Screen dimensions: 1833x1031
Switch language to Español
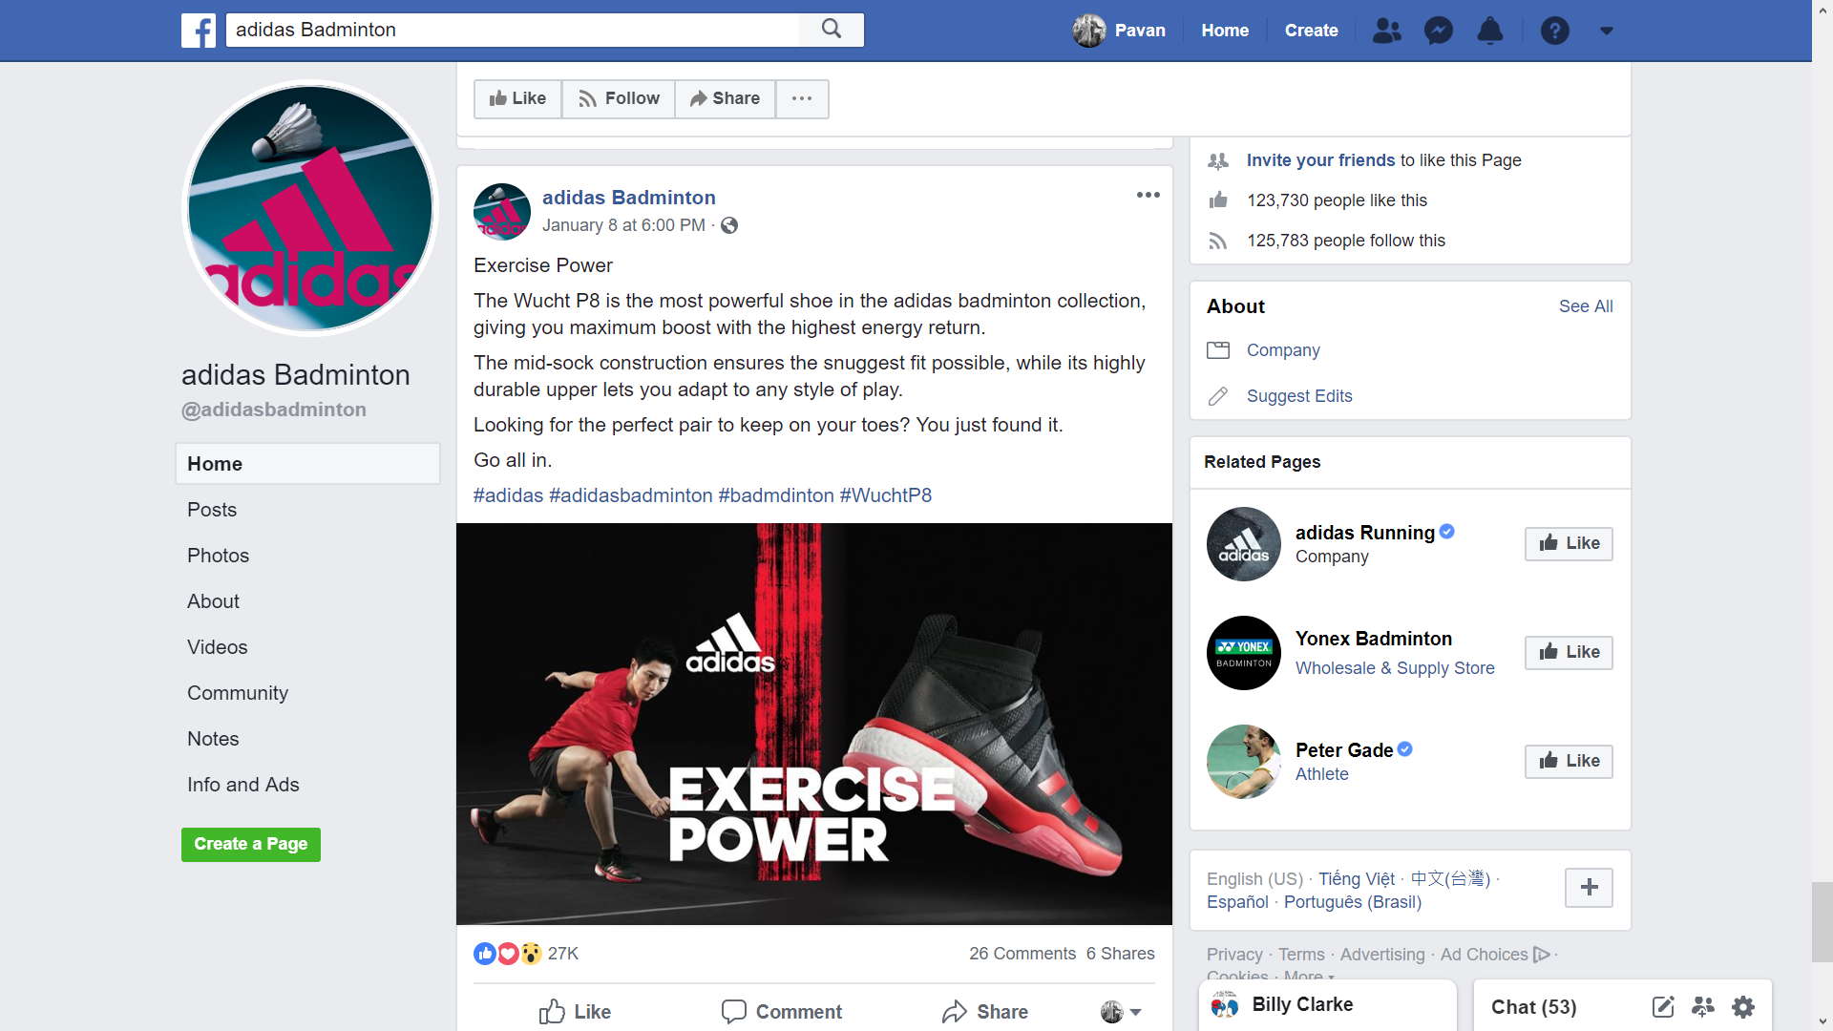pyautogui.click(x=1237, y=902)
